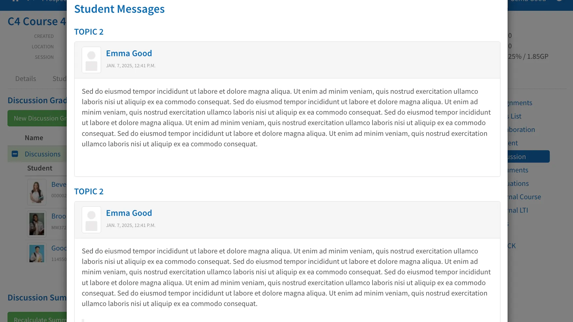
Task: Switch to the Details tab
Action: click(x=26, y=79)
